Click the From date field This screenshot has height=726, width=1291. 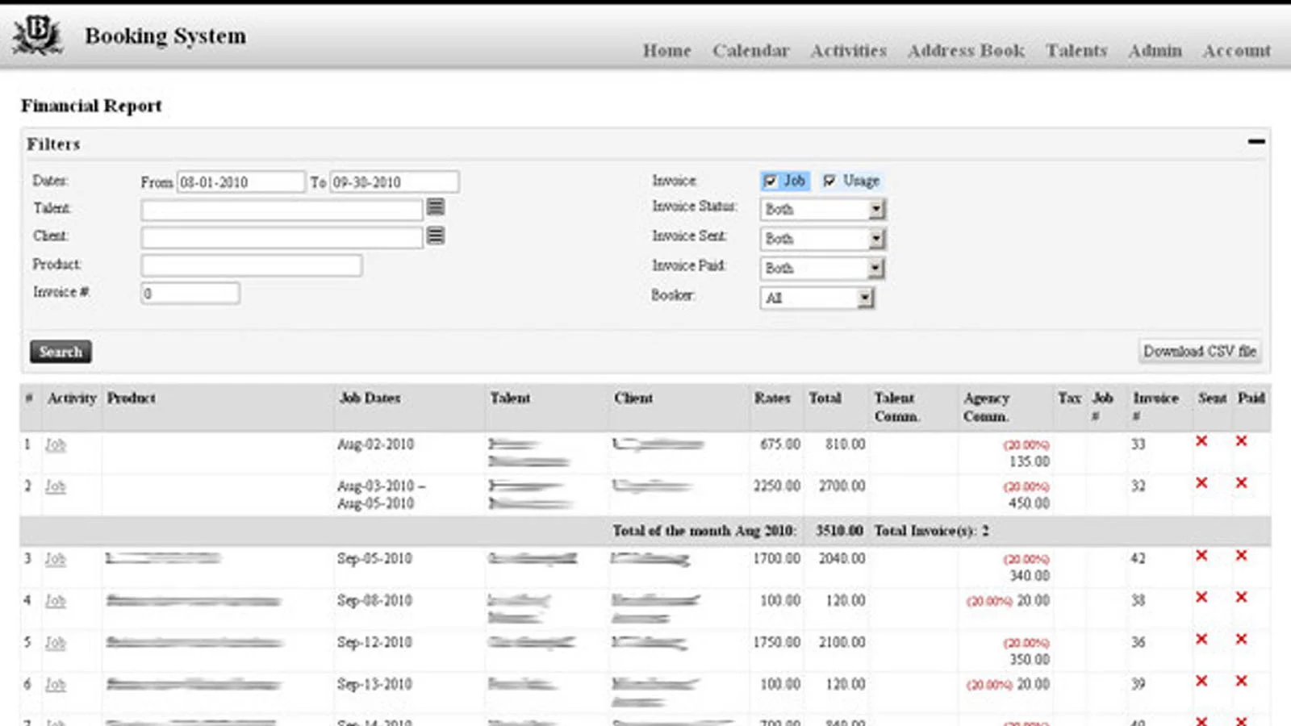tap(241, 181)
